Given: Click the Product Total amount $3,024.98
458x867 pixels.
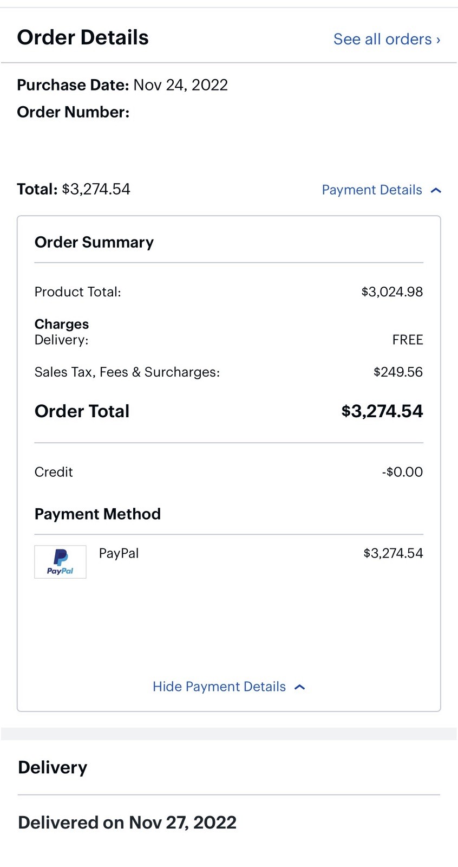Looking at the screenshot, I should point(392,292).
